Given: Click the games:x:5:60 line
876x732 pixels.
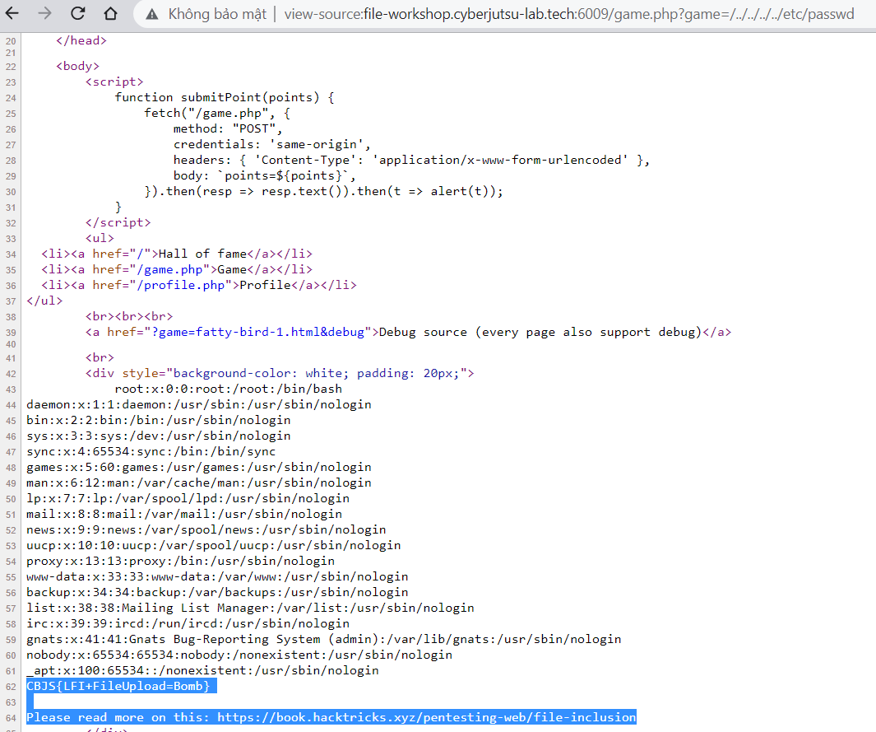Looking at the screenshot, I should tap(199, 468).
